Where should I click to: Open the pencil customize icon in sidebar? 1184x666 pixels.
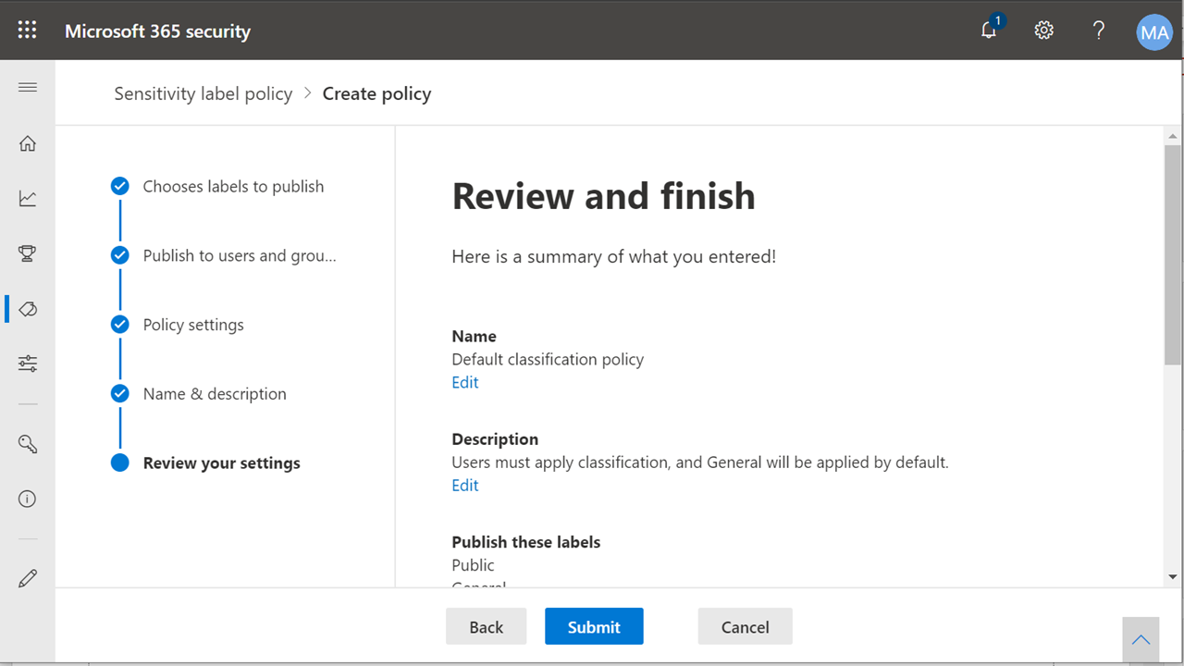click(x=28, y=579)
